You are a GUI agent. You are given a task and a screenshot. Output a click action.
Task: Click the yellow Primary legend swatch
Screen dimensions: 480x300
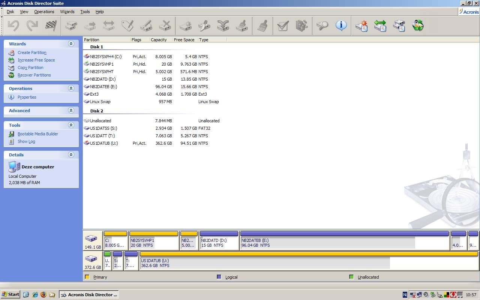(x=87, y=277)
